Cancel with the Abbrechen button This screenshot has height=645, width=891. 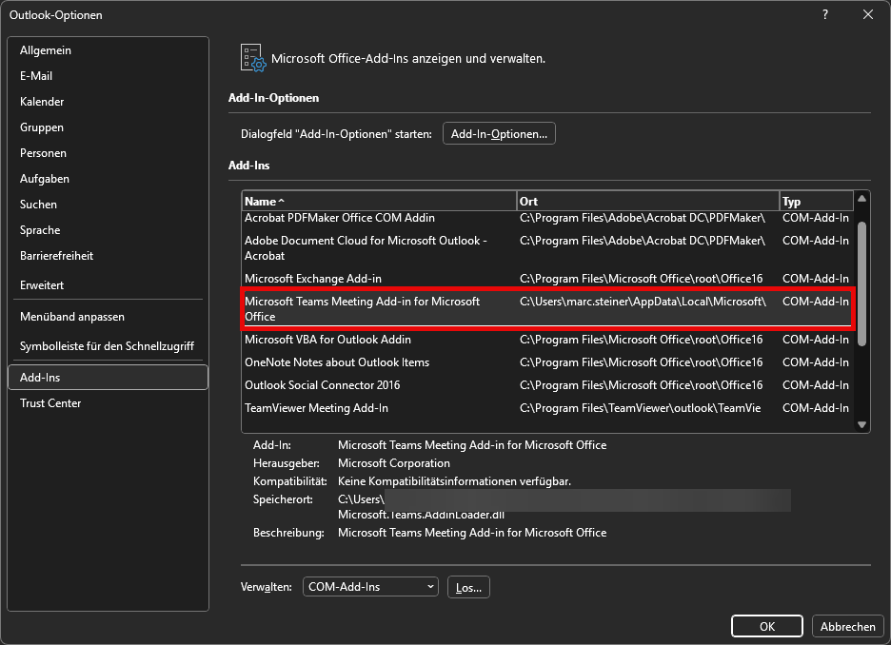point(847,626)
